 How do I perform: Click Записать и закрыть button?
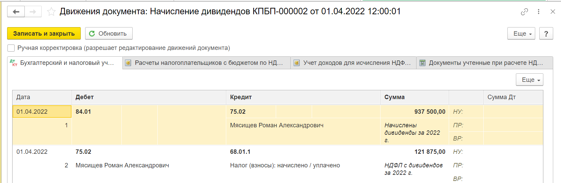[x=44, y=34]
